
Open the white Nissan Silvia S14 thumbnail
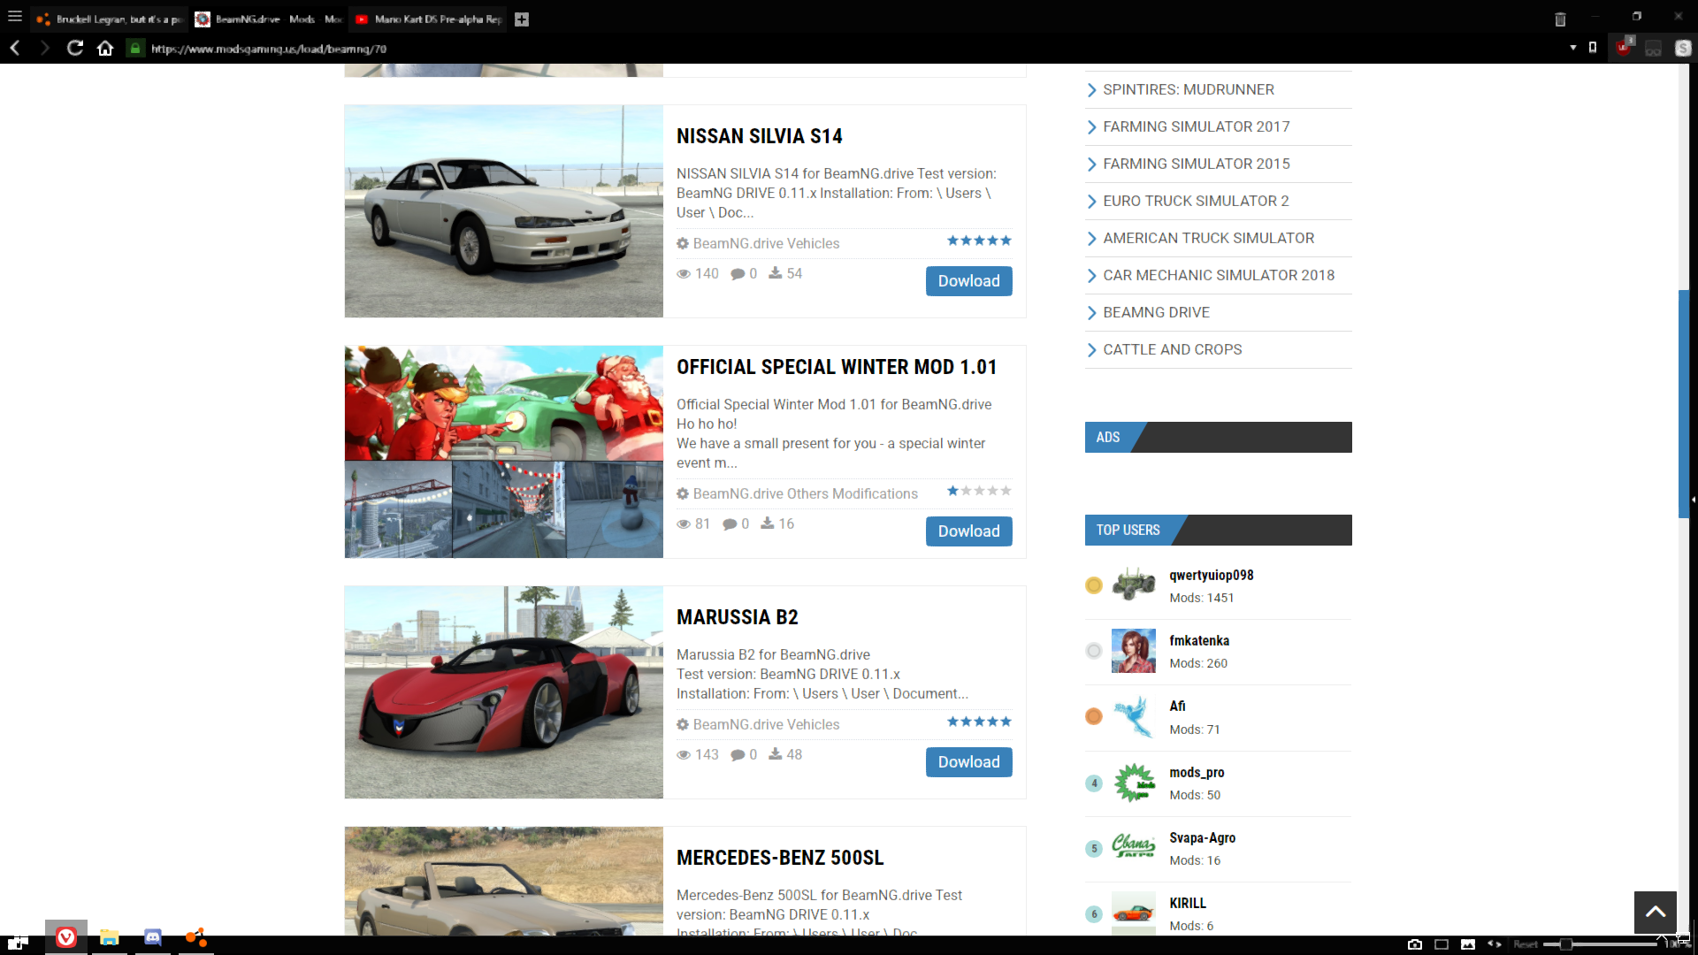(x=503, y=211)
